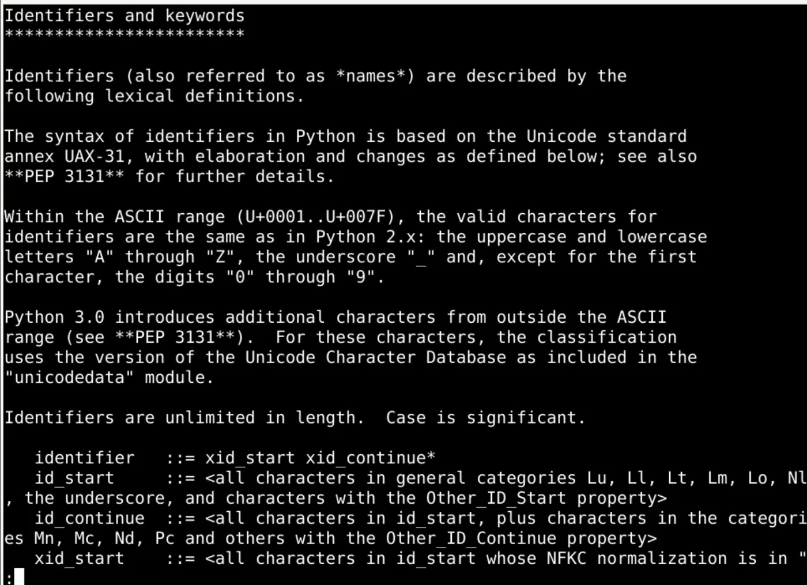Screen dimensions: 807x585
Task: Click the pager prompt cursor at the bottom
Action: coord(19,577)
